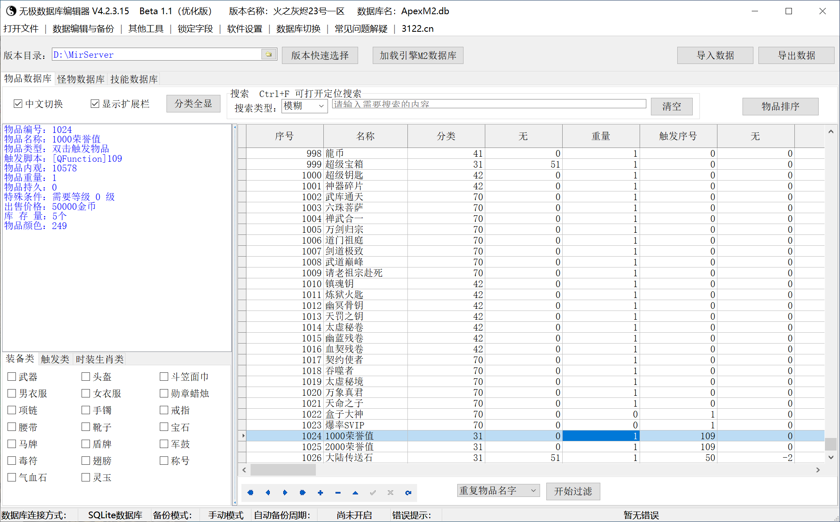840x522 pixels.
Task: Go to previous record arrow icon
Action: pyautogui.click(x=268, y=493)
